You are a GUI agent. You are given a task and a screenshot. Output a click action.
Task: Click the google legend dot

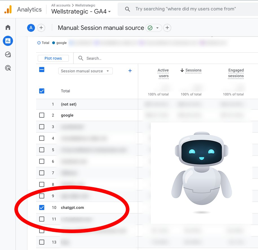pos(54,43)
